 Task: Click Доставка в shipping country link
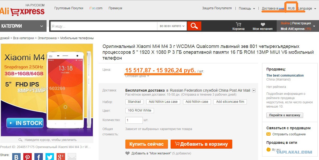270,8
